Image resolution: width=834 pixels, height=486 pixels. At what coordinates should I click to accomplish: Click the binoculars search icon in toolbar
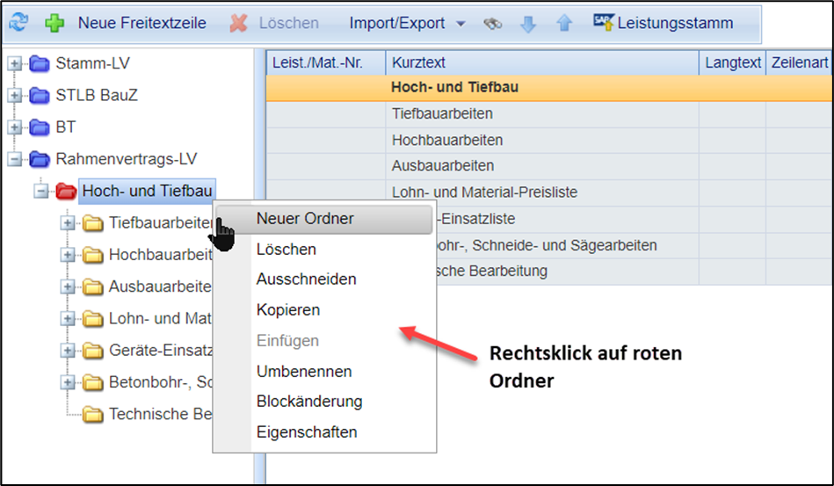click(x=492, y=24)
